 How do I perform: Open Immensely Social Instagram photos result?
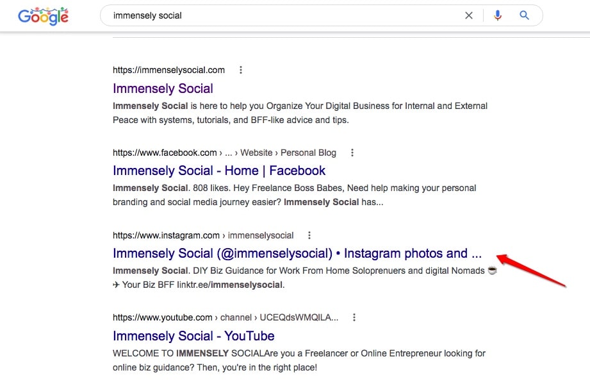click(297, 253)
